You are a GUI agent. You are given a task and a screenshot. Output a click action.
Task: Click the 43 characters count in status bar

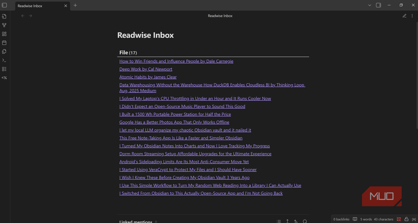384,219
